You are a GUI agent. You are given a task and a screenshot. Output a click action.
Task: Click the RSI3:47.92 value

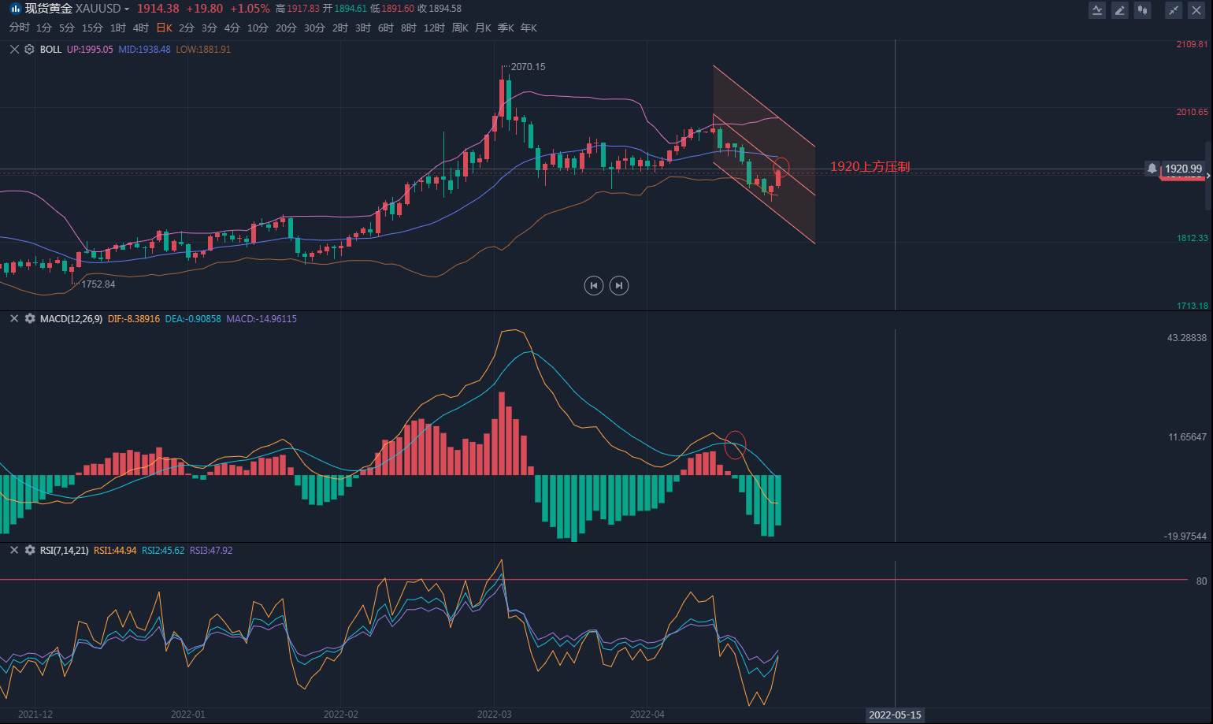211,550
